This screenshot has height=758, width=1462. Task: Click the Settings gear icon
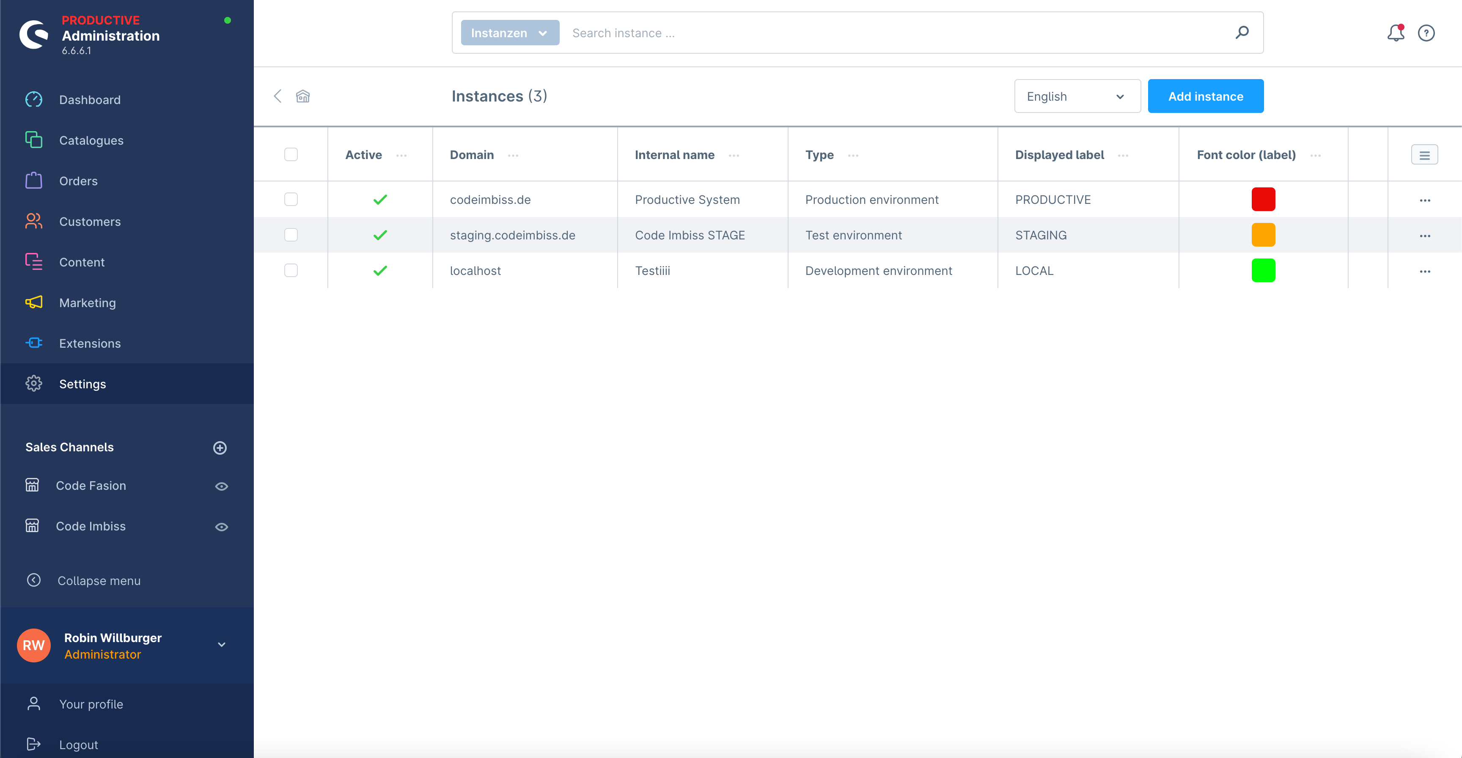click(x=33, y=384)
